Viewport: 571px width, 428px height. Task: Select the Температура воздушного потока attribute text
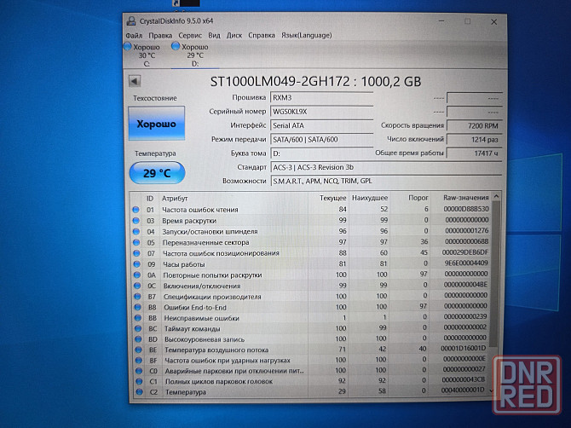coord(216,350)
